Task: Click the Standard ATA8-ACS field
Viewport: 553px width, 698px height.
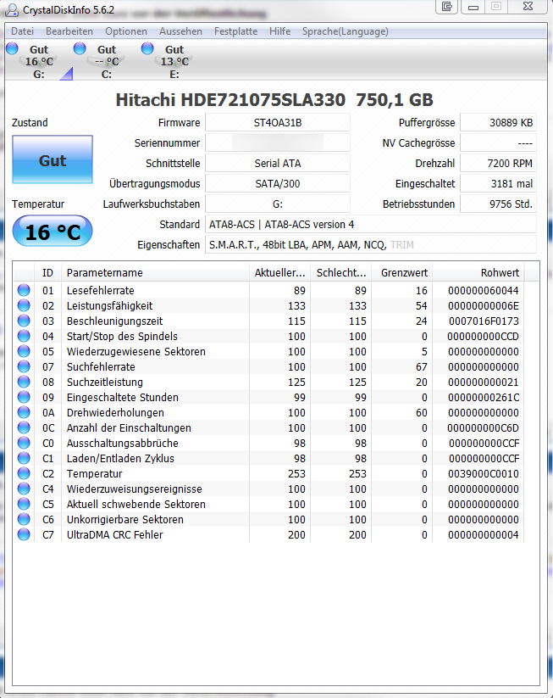Action: [x=371, y=225]
